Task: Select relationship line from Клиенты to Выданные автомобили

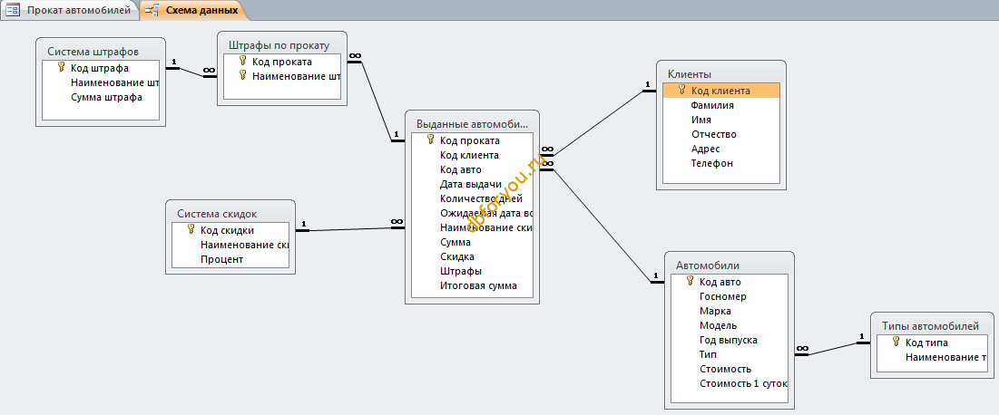Action: click(x=599, y=122)
